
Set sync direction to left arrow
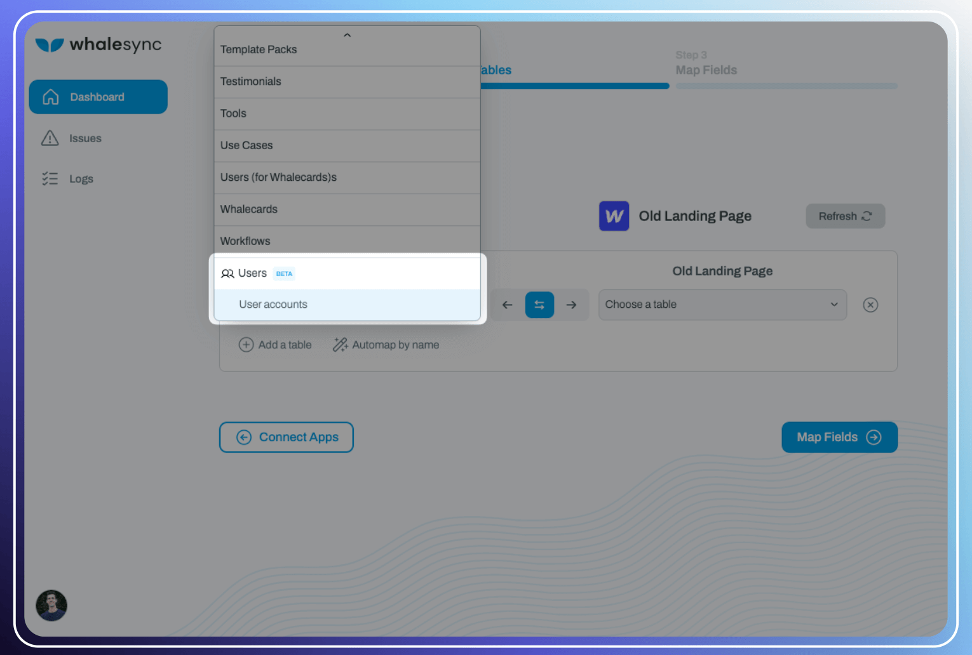pos(507,305)
